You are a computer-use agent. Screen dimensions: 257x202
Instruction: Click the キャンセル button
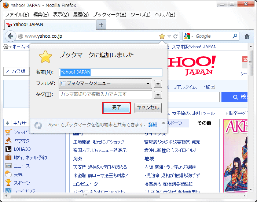tap(148, 108)
